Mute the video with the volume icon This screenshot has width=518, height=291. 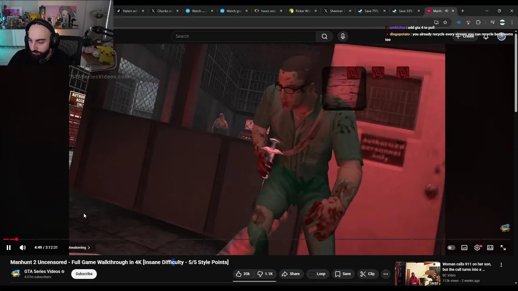click(x=23, y=247)
